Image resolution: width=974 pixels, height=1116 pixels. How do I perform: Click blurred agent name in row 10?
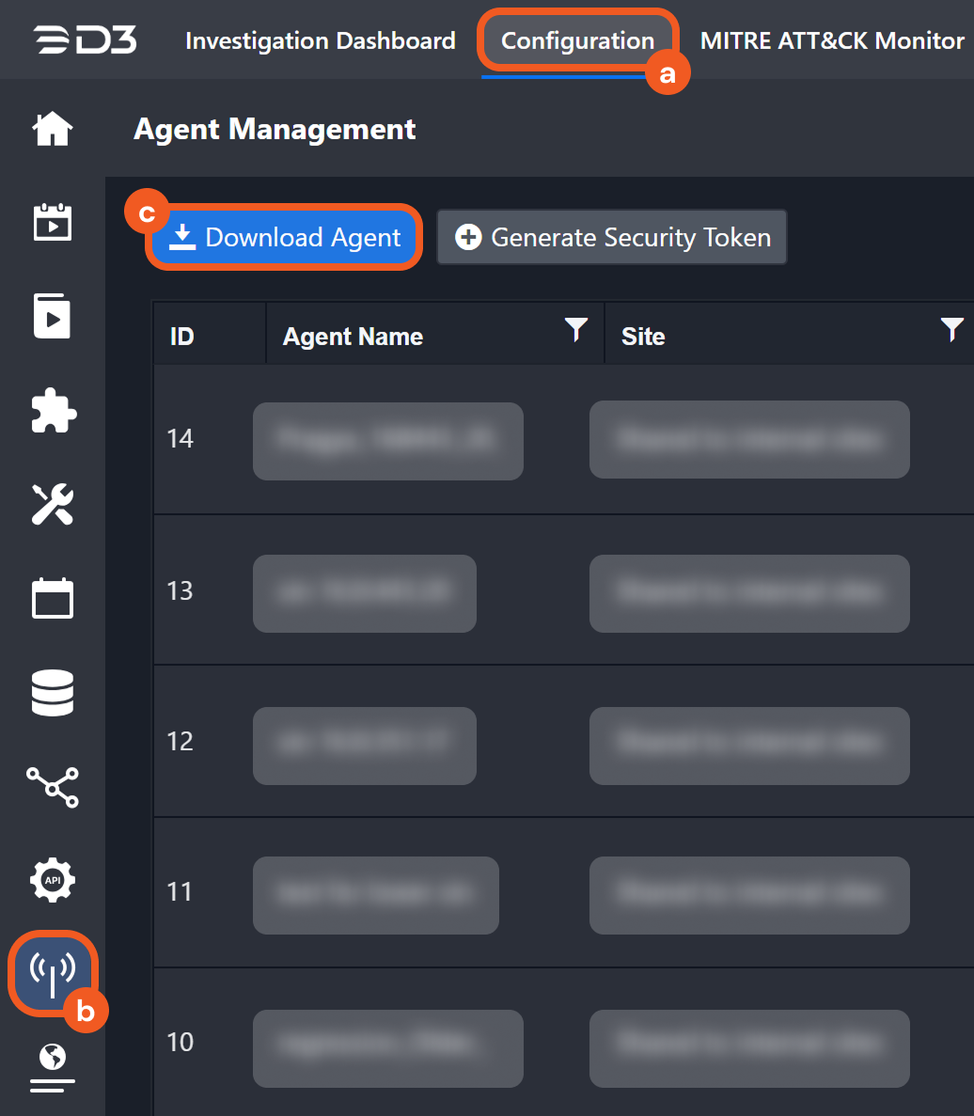pos(387,1048)
